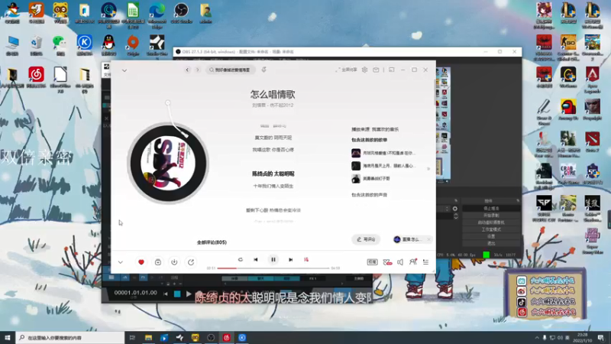Click the spinning album disc cover

(x=168, y=163)
